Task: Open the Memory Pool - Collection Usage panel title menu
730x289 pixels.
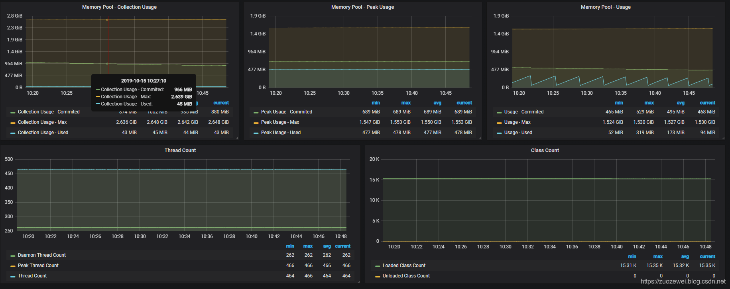Action: point(119,7)
